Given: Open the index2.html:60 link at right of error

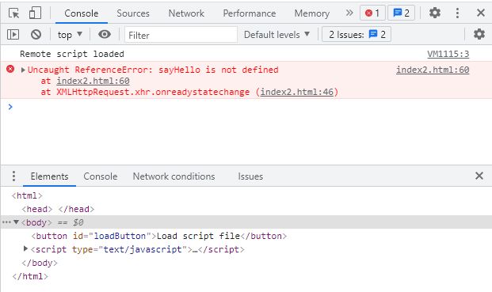Looking at the screenshot, I should 433,70.
